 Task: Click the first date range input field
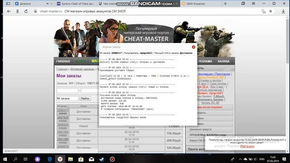68,91
